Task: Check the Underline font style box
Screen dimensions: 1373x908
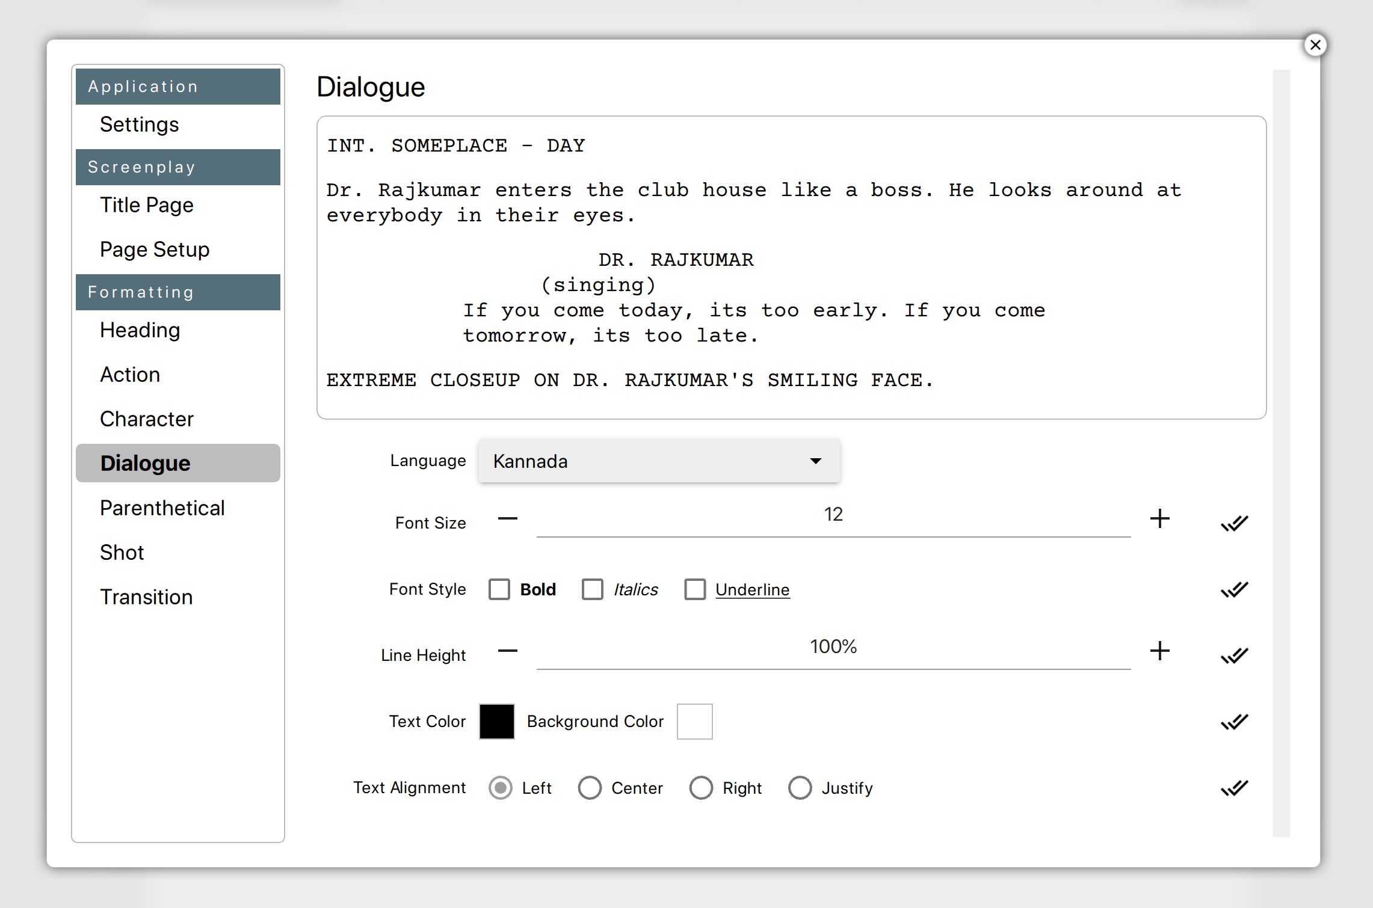Action: click(695, 589)
